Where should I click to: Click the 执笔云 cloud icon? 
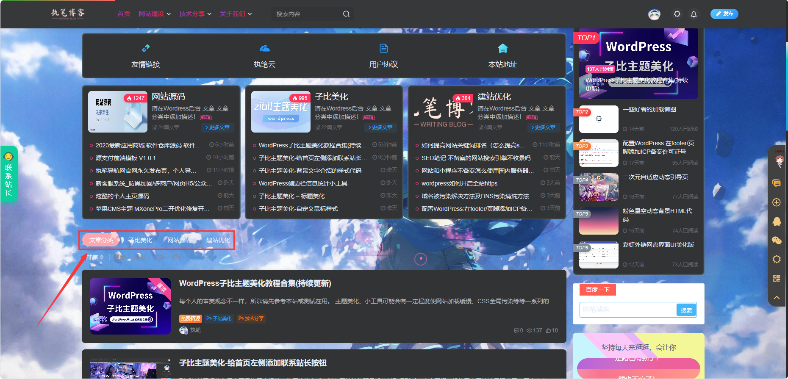(x=264, y=48)
